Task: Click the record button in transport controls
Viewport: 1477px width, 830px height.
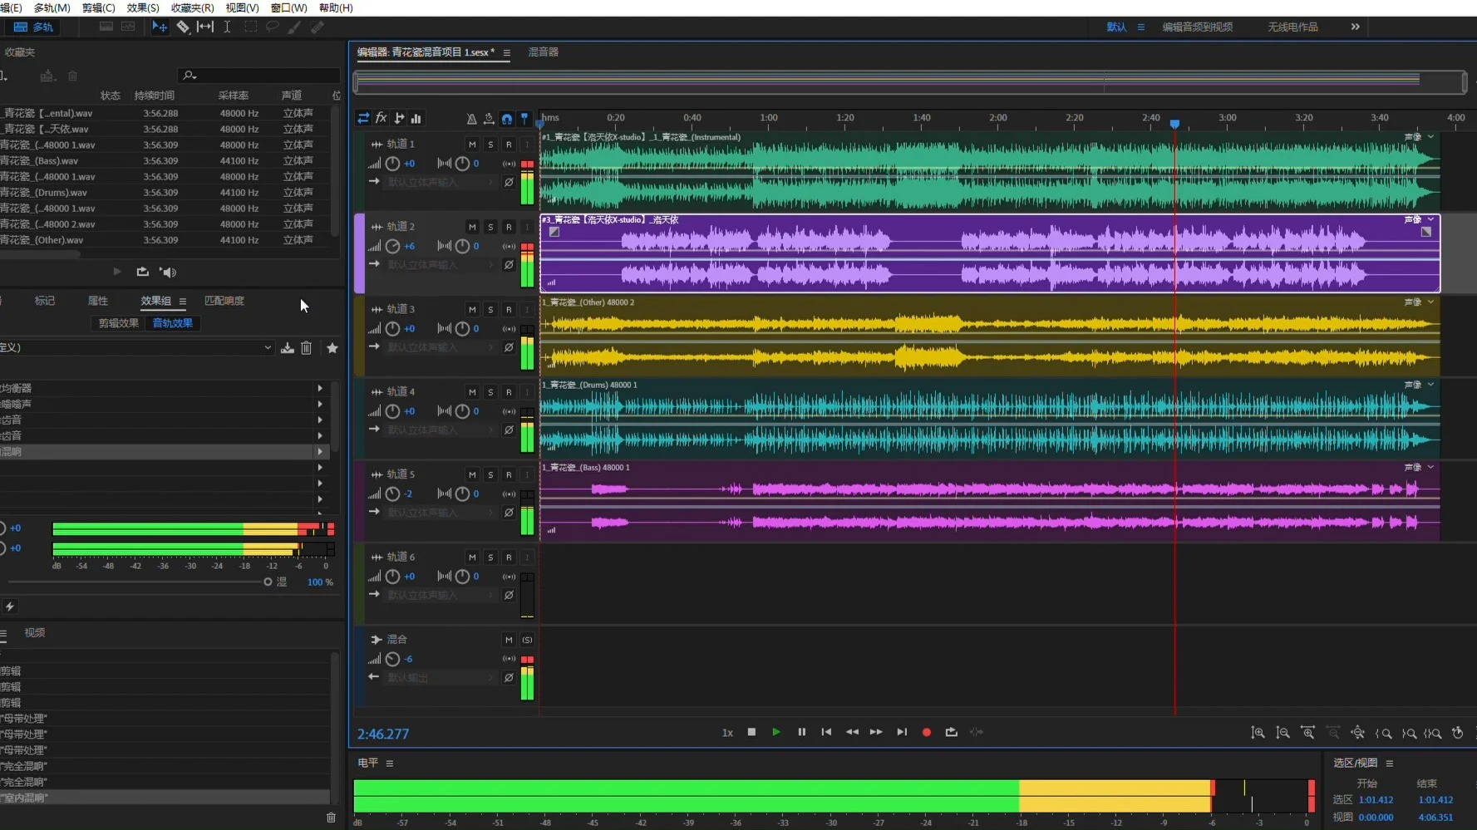Action: [x=927, y=732]
